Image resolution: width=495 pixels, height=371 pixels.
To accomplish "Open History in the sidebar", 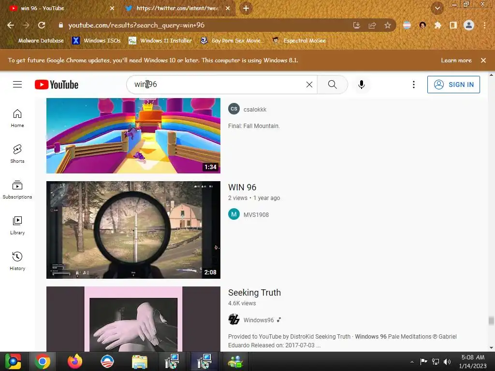I will tap(17, 261).
